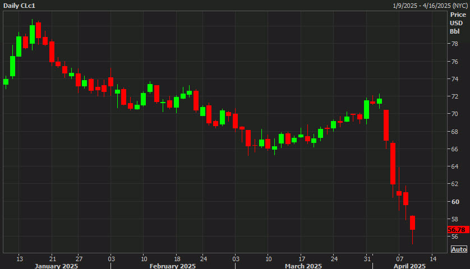Click the date range 1/9/2025 - 4/16/2025 (NYC)
This screenshot has height=269, width=470.
430,6
